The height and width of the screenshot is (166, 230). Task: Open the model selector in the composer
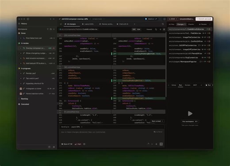point(67,144)
